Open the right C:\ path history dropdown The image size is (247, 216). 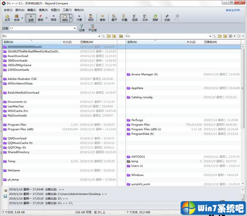(210, 36)
